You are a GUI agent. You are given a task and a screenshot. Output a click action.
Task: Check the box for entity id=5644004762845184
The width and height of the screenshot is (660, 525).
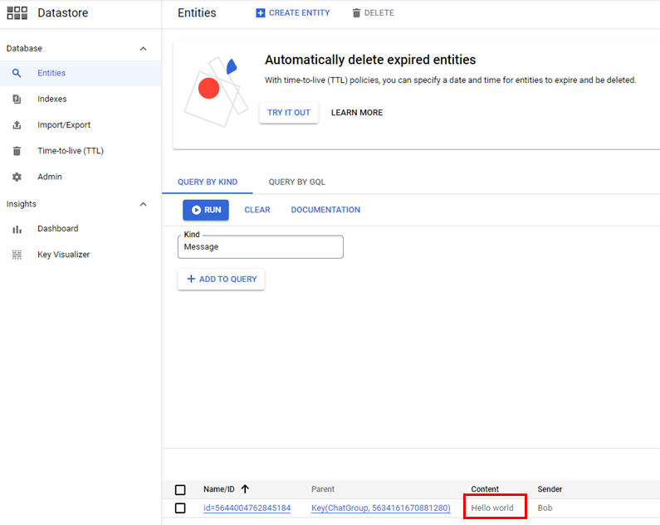(180, 508)
